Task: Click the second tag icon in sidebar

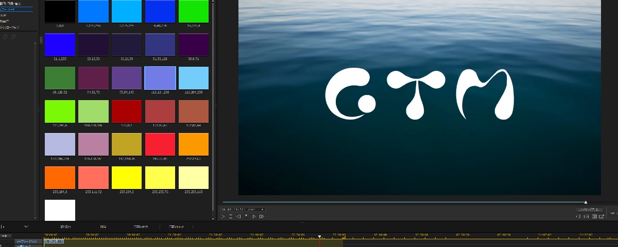Action: click(x=13, y=36)
